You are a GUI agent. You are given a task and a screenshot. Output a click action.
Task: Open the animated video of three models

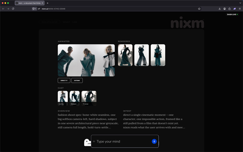86,60
